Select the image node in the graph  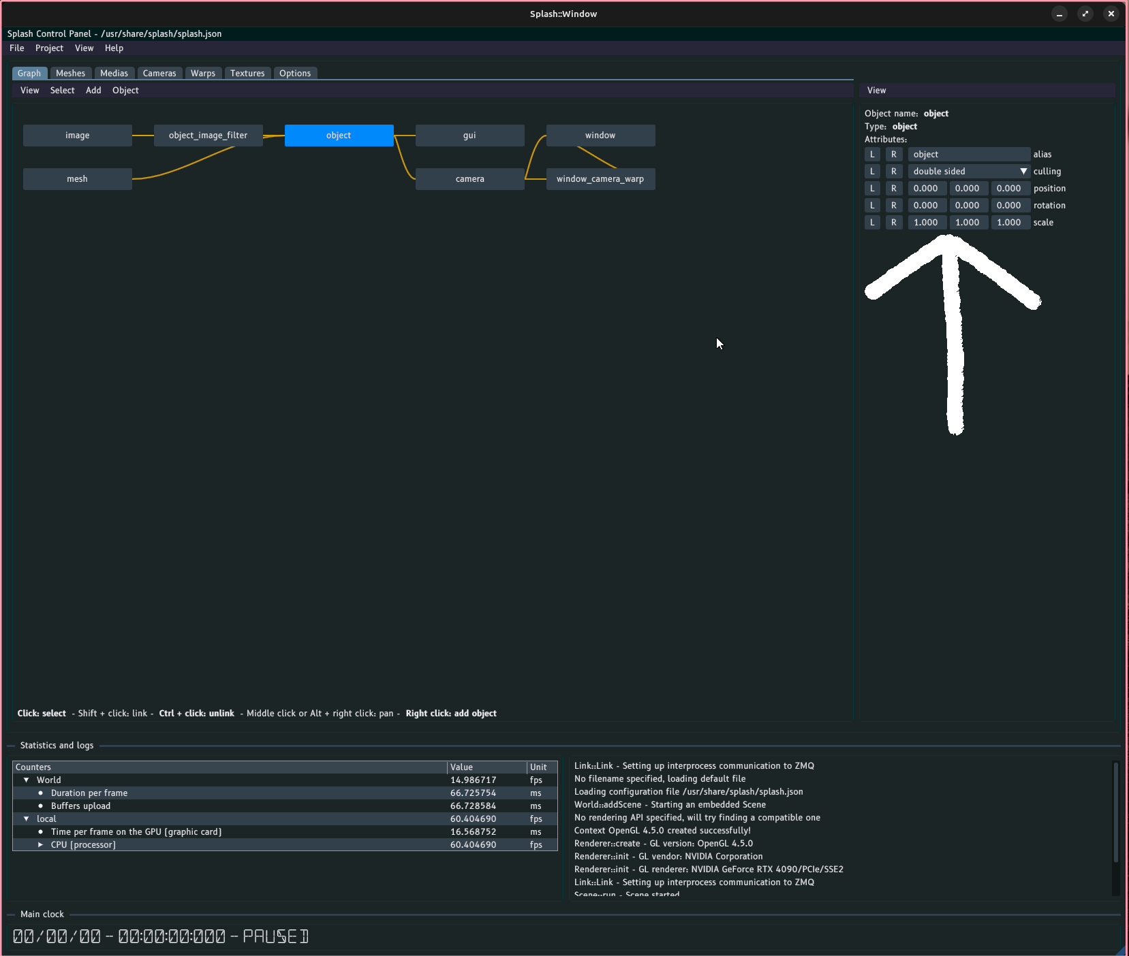coord(77,136)
